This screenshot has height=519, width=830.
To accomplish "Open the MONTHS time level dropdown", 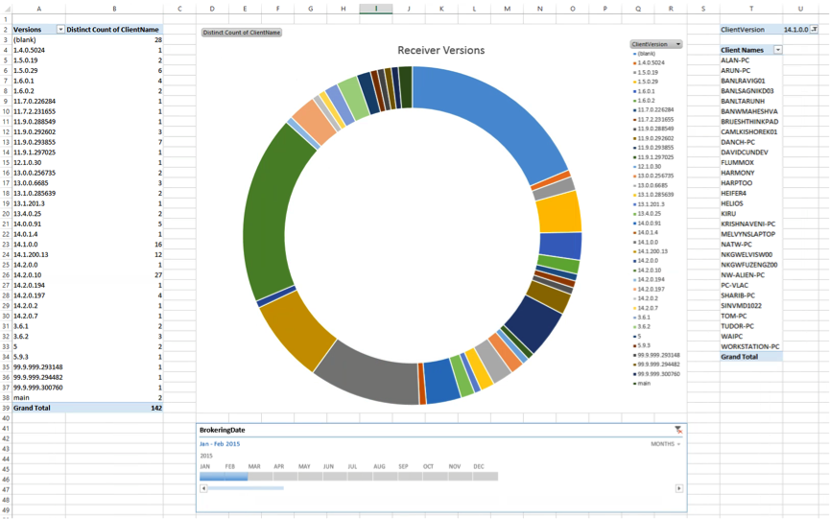I will coord(666,444).
